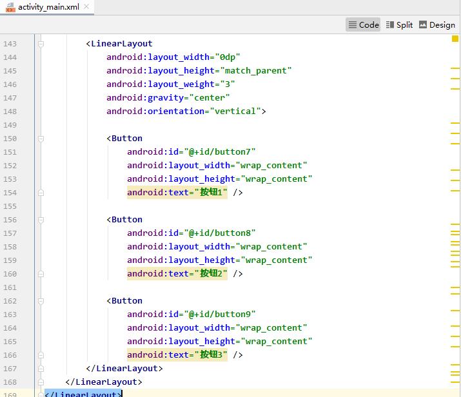Collapse Button fold at line 150
Image resolution: width=461 pixels, height=397 pixels.
tap(41, 139)
